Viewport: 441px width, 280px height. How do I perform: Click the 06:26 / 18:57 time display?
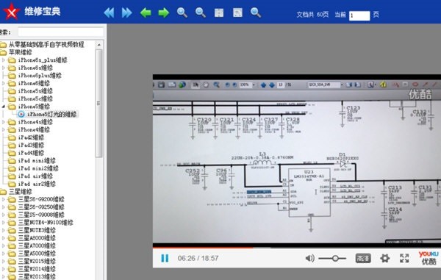click(198, 258)
